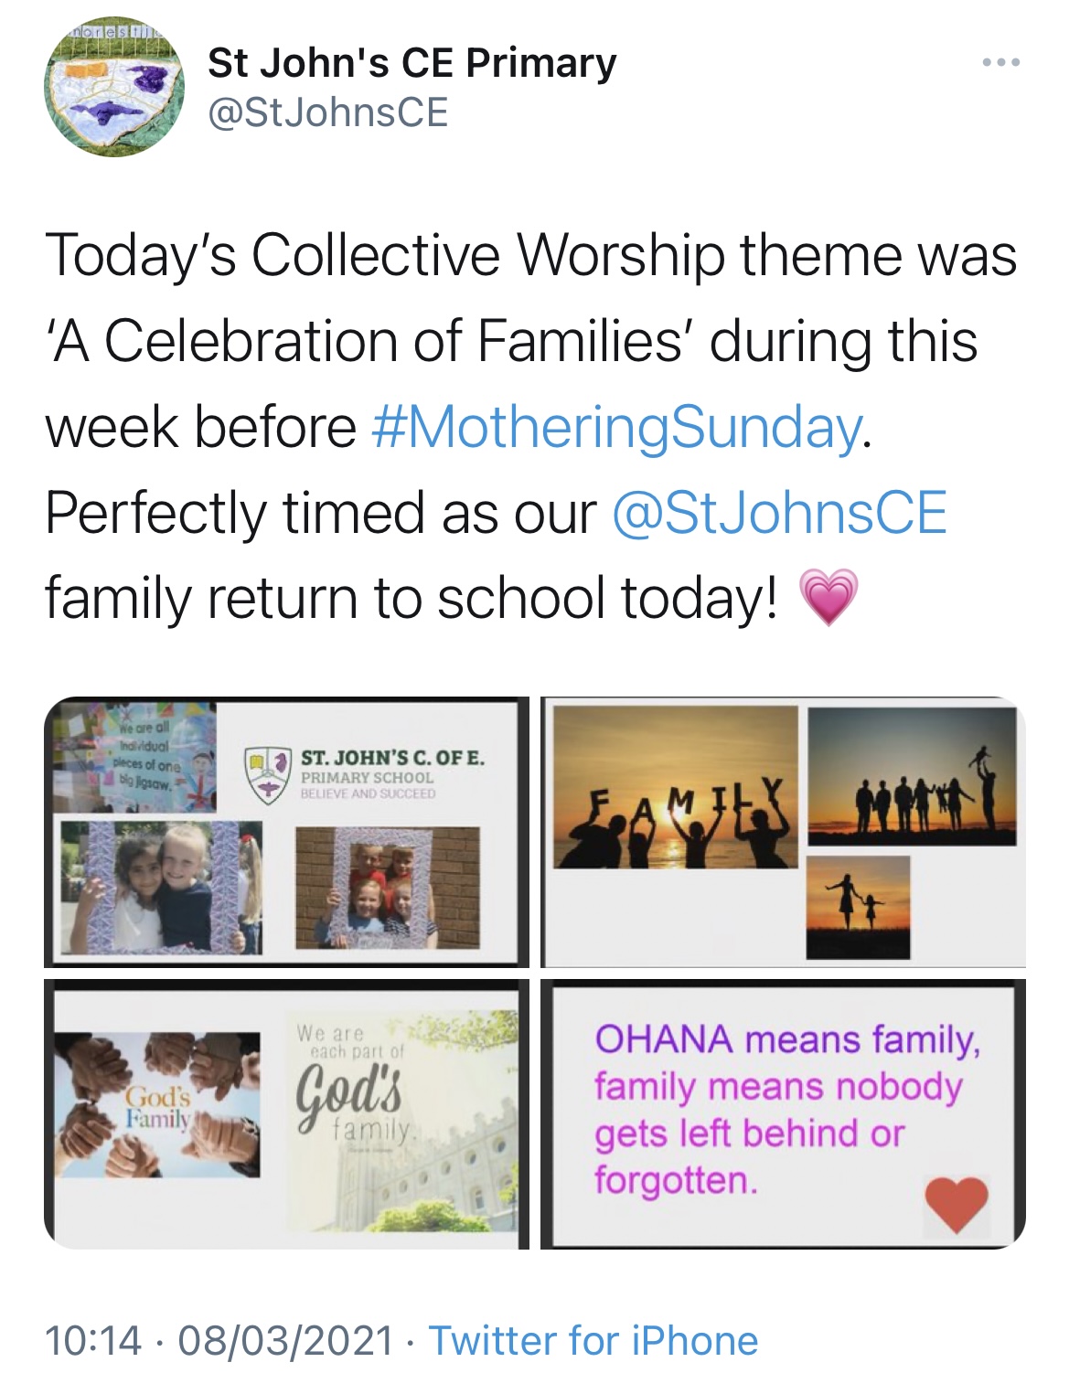The width and height of the screenshot is (1069, 1373).
Task: Click the pink heart emoji in tweet
Action: [x=828, y=597]
